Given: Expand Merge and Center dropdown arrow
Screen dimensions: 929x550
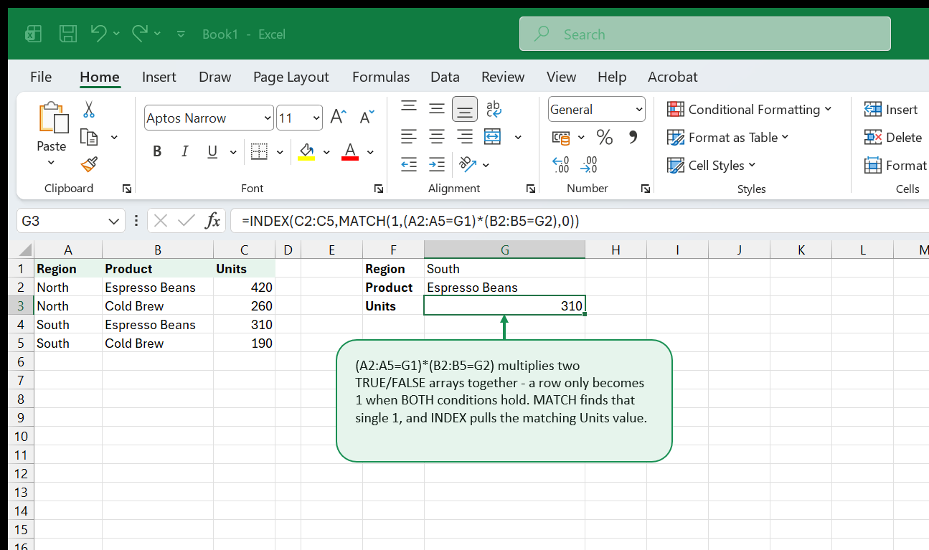Looking at the screenshot, I should pos(518,137).
